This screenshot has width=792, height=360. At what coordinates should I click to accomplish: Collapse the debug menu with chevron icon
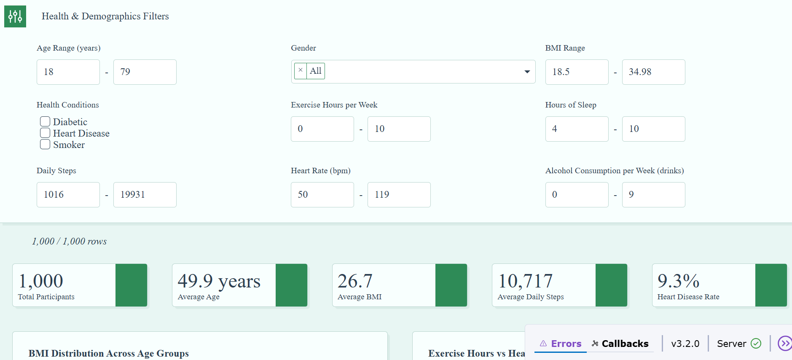click(785, 344)
